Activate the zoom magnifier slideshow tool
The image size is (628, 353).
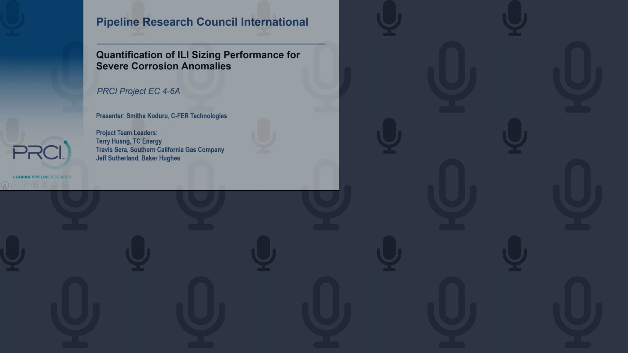click(45, 185)
